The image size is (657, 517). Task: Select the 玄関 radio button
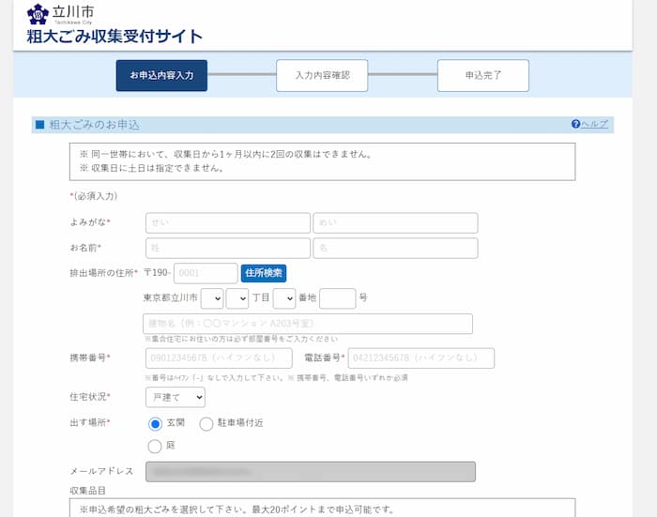click(x=156, y=423)
